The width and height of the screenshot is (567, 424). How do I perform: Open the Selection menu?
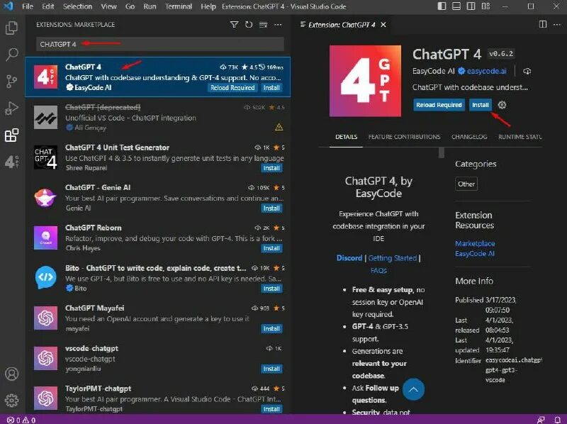coord(77,6)
